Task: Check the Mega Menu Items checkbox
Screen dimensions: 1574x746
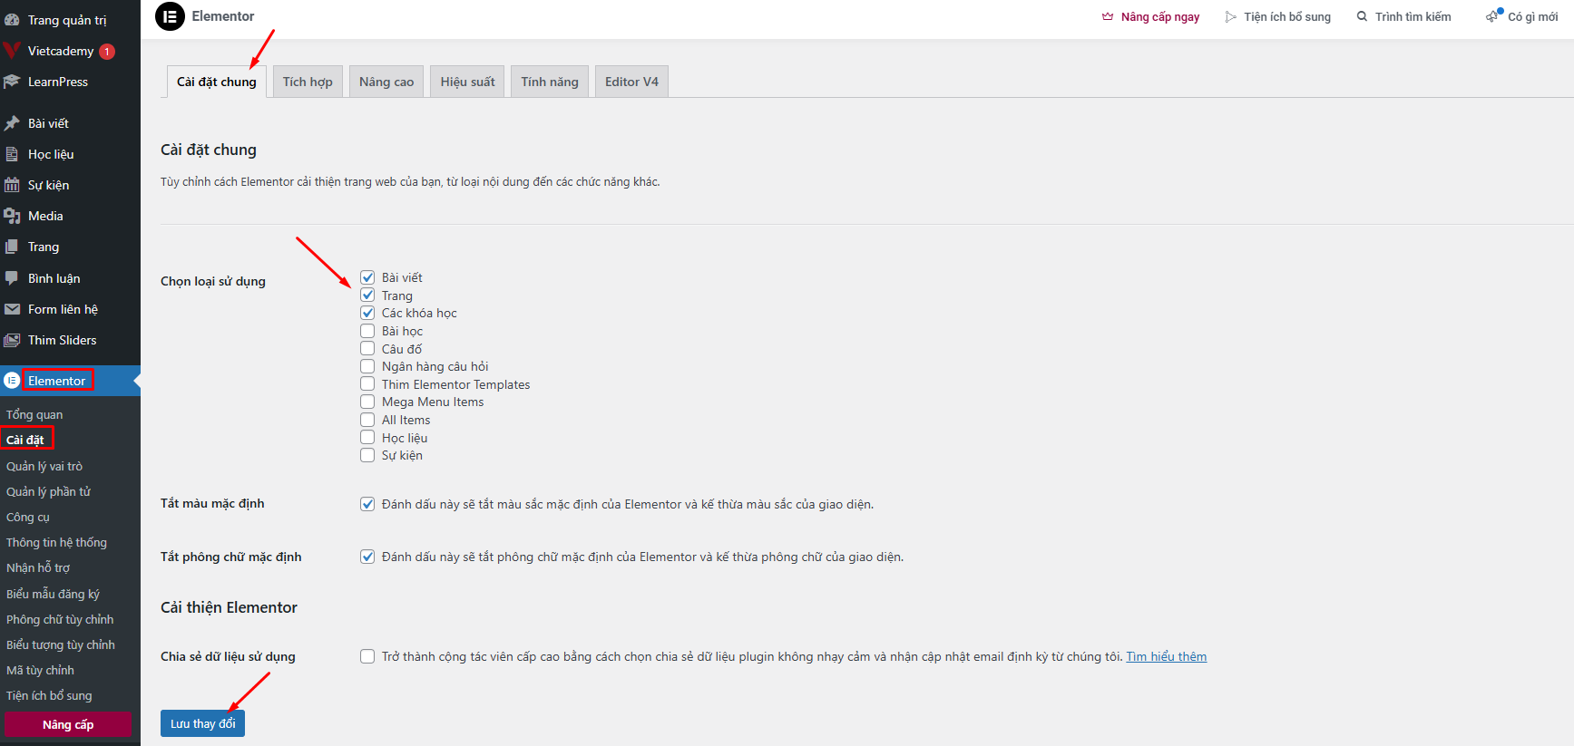Action: [x=367, y=402]
